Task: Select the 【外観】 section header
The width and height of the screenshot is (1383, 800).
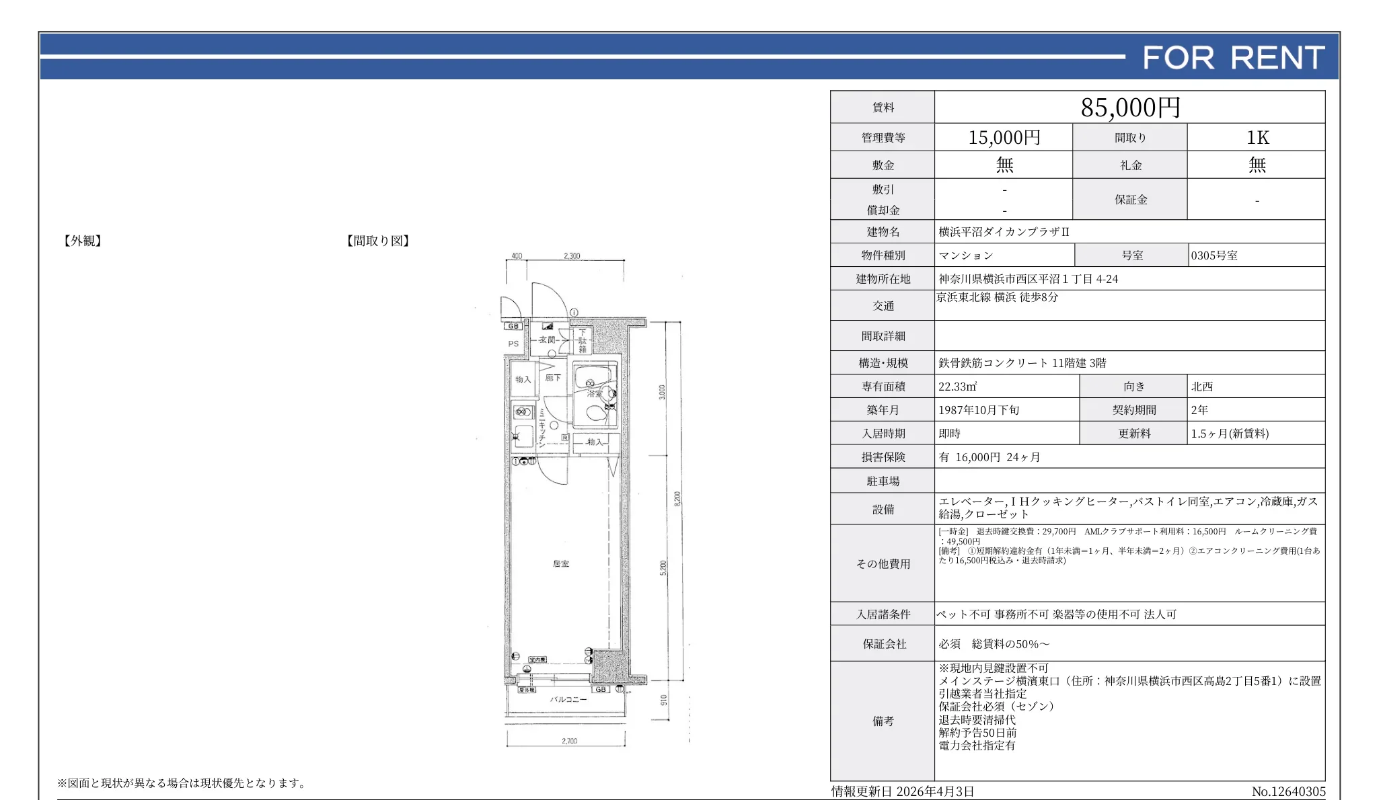Action: point(81,241)
